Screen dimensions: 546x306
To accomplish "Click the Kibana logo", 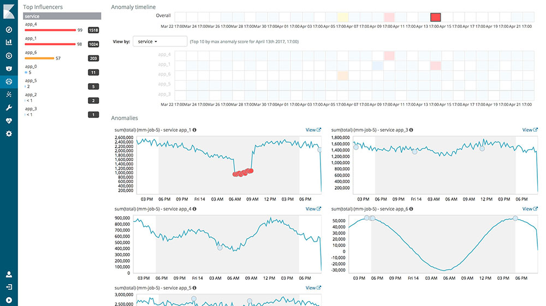I will [x=9, y=10].
